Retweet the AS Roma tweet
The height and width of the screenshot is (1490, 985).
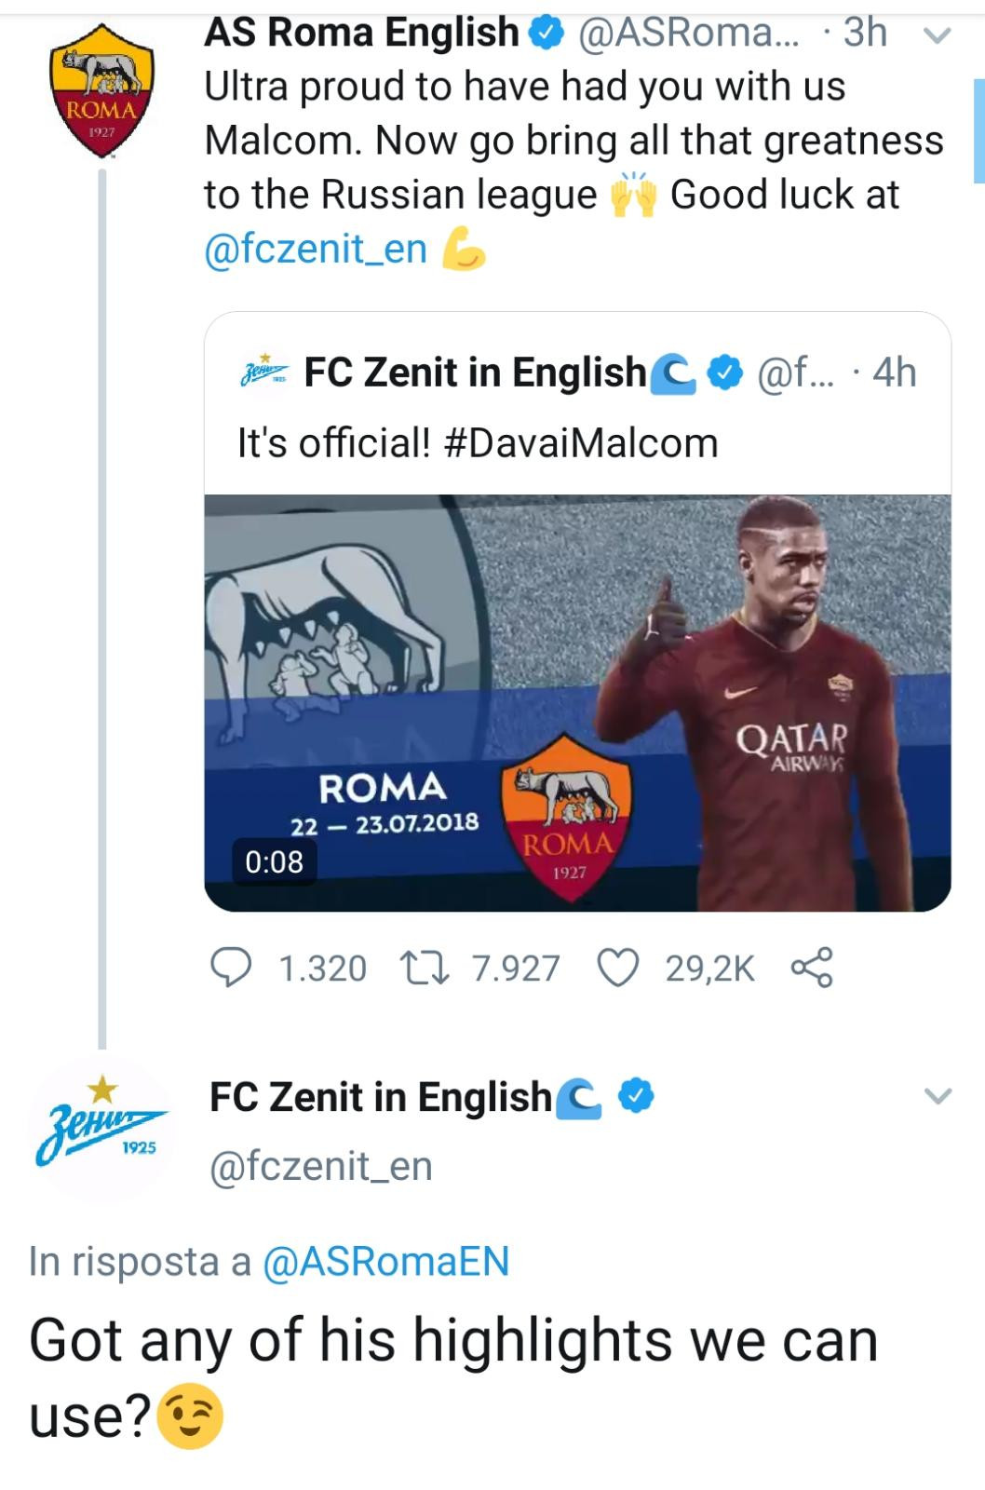tap(425, 968)
